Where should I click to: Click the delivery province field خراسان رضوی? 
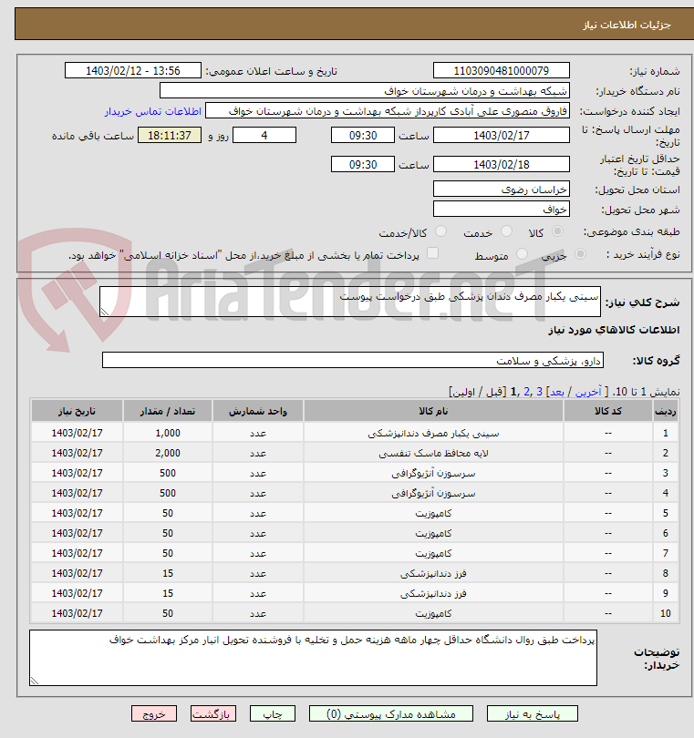coord(502,190)
